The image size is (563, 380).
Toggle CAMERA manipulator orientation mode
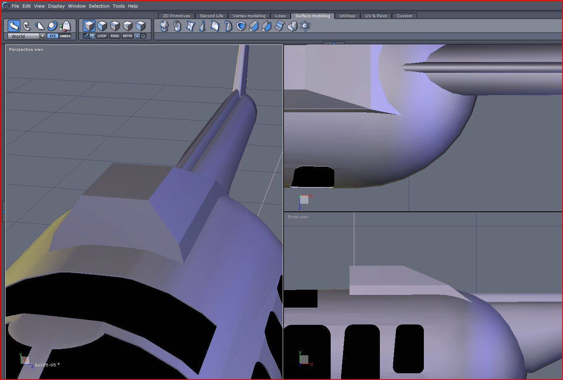(65, 36)
